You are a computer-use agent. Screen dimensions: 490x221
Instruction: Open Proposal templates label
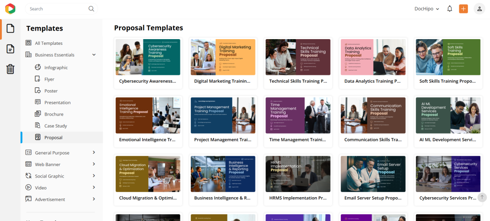[54, 137]
